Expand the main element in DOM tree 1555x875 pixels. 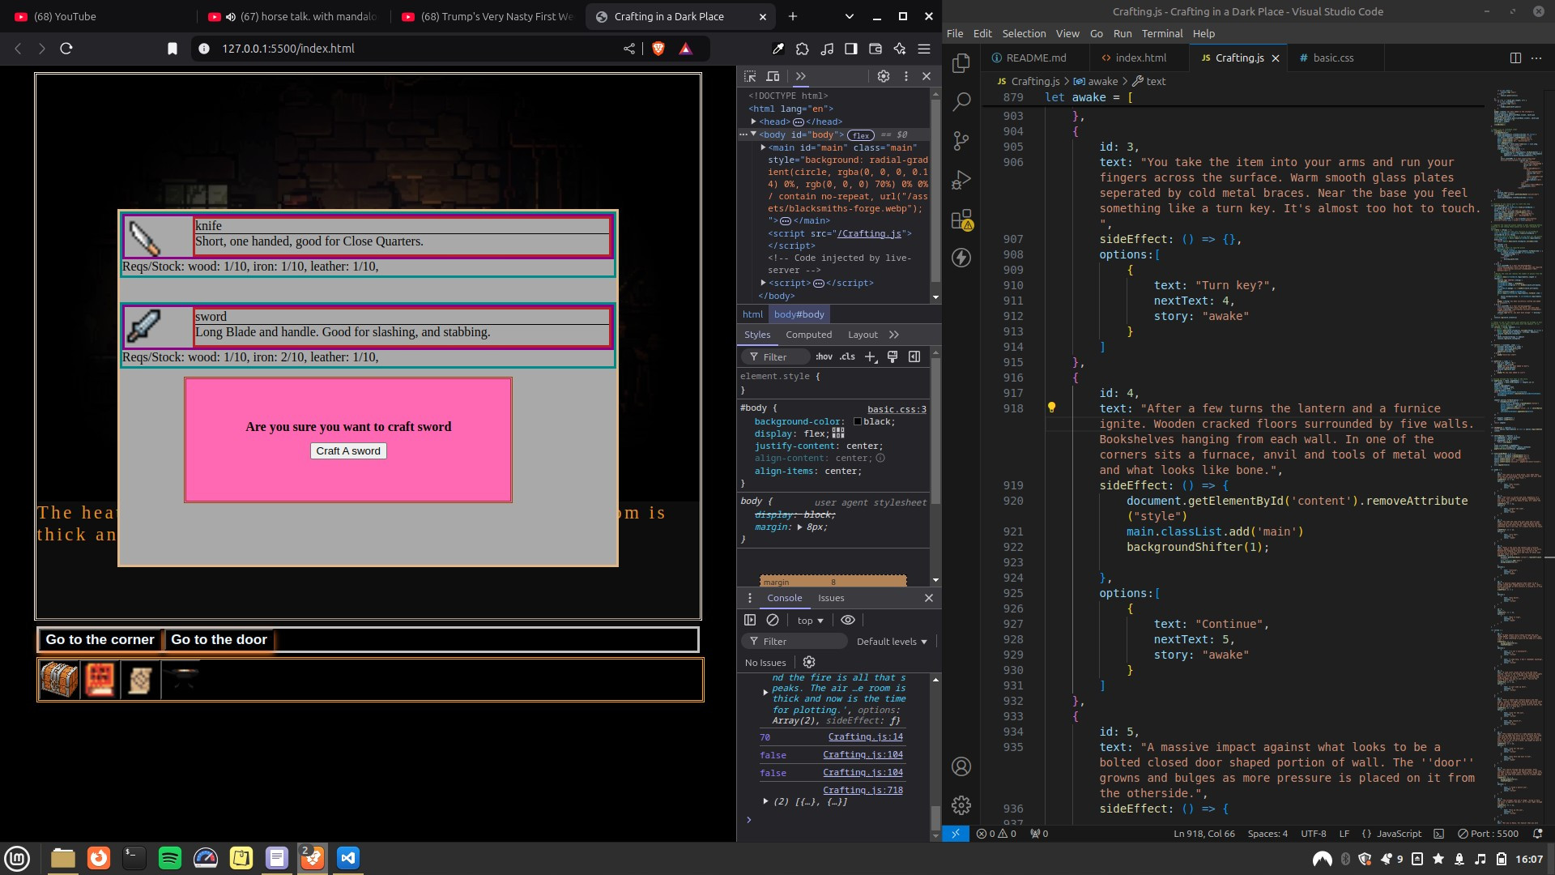(x=763, y=147)
